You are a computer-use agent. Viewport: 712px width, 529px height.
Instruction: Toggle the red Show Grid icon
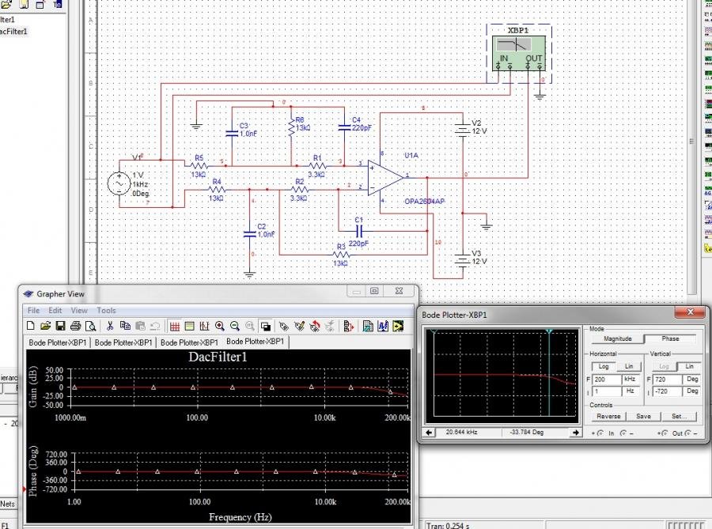pos(174,326)
